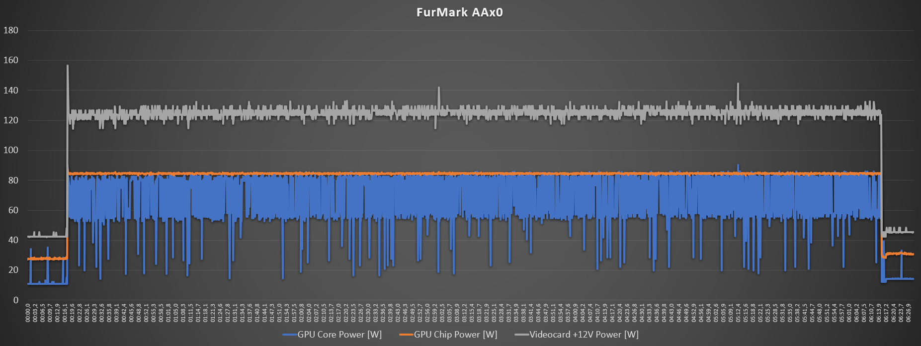Click the 02:17,0 time axis label
The width and height of the screenshot is (921, 346).
[338, 313]
